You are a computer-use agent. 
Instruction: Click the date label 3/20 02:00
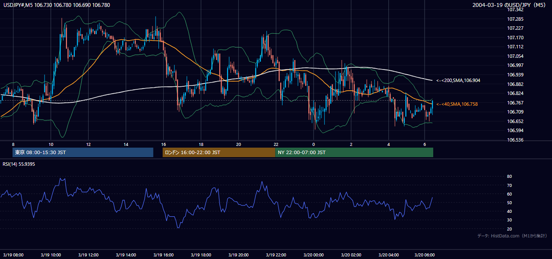tap(351, 255)
